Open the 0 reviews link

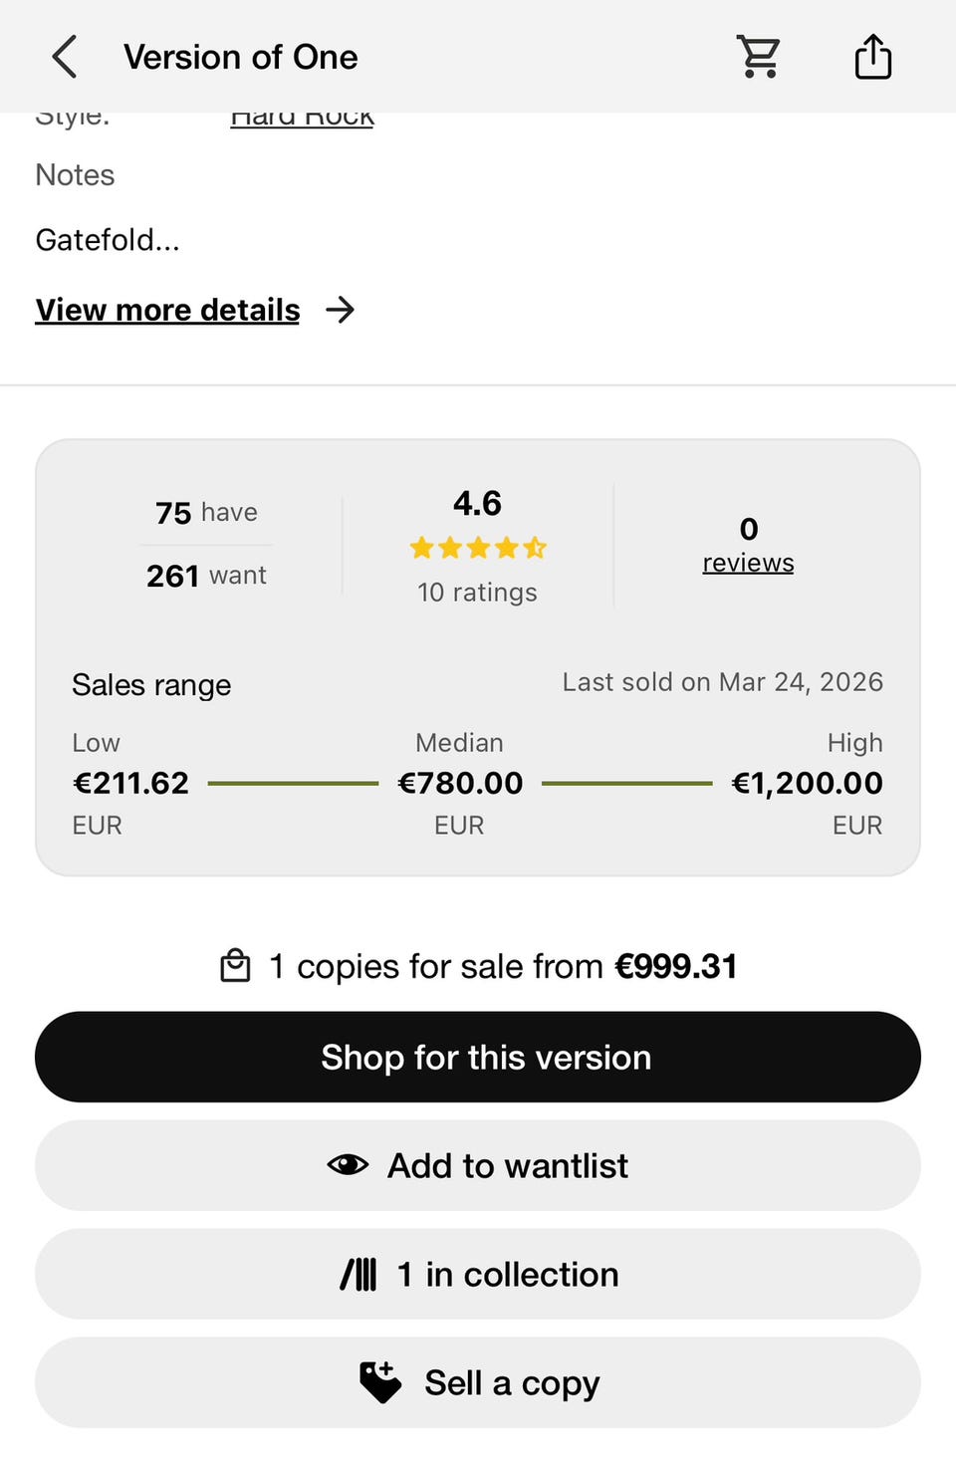tap(748, 546)
